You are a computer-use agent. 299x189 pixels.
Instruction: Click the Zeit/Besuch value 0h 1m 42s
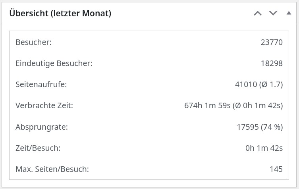264,148
